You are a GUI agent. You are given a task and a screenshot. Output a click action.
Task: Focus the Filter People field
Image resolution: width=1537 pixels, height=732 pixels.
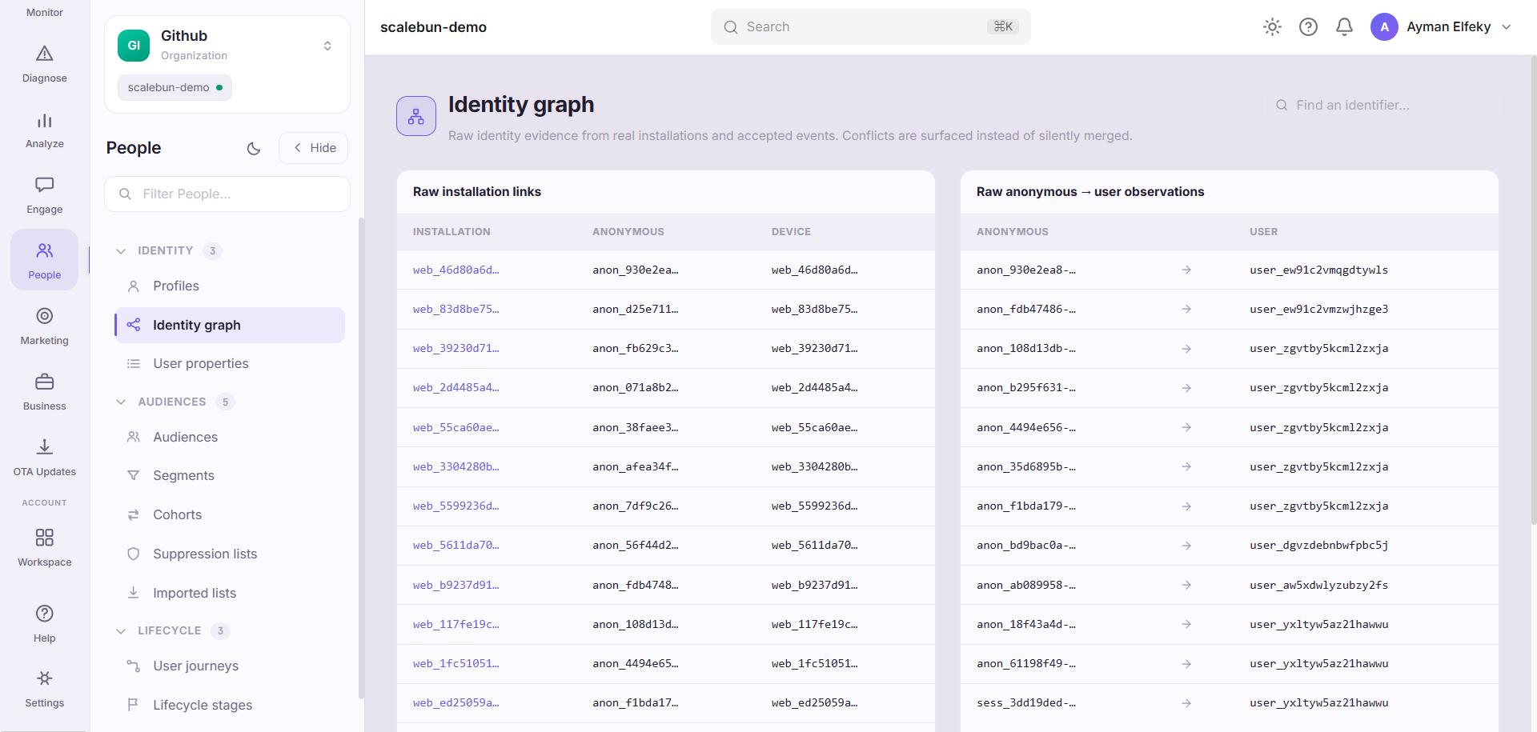227,194
